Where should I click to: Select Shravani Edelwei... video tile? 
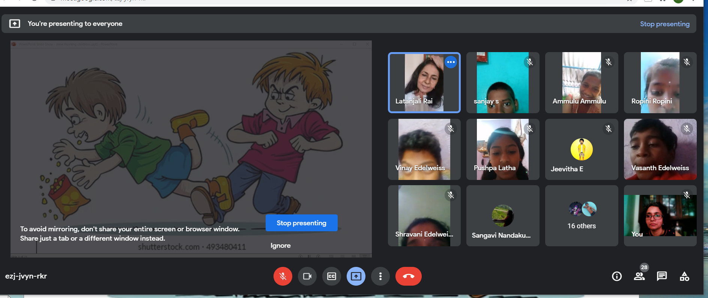point(424,216)
